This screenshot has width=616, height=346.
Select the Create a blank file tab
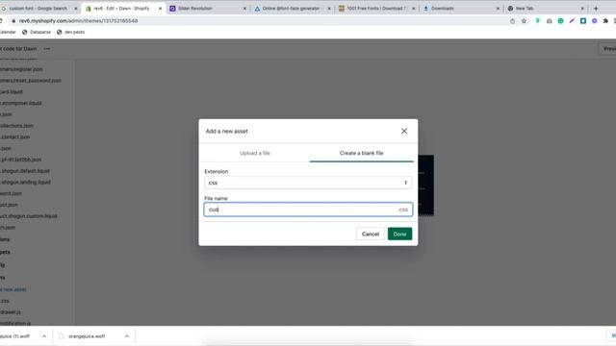tap(362, 153)
